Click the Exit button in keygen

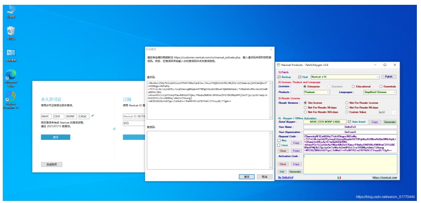[282, 171]
